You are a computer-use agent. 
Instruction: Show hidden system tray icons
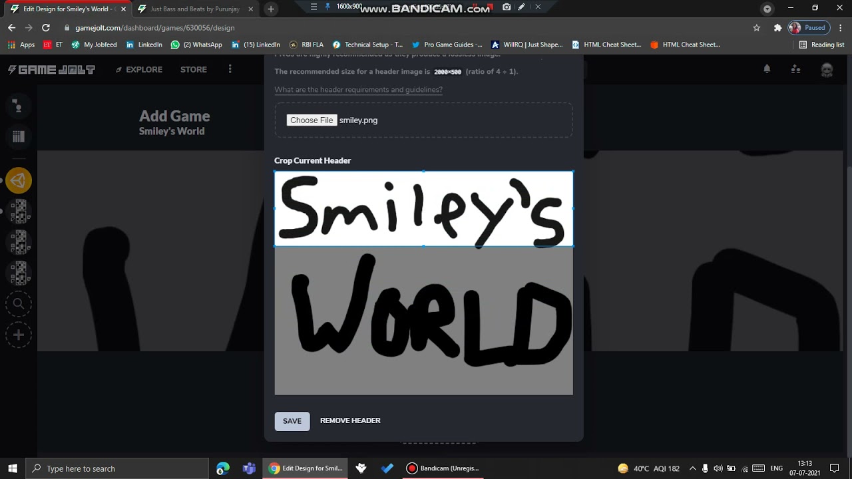pyautogui.click(x=692, y=468)
